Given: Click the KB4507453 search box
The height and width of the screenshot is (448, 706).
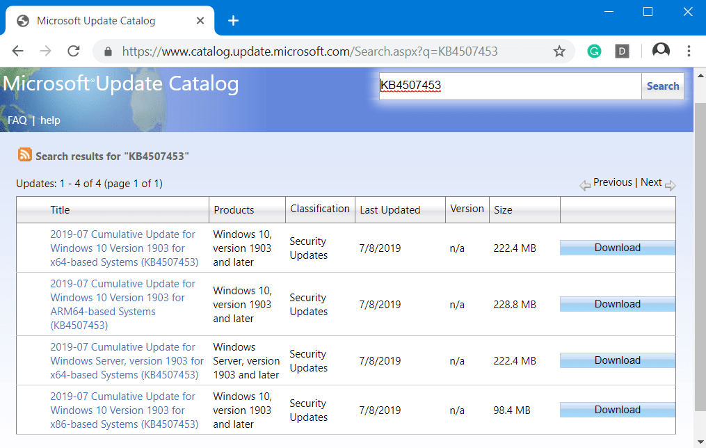Looking at the screenshot, I should [510, 86].
